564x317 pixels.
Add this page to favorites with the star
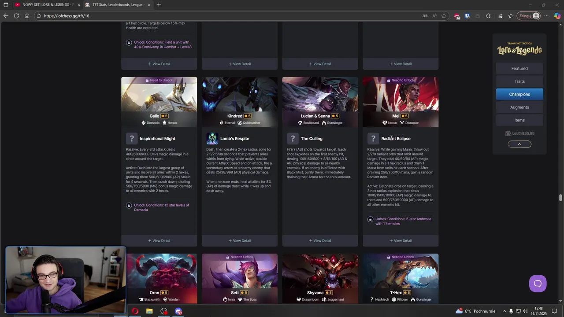[x=444, y=16]
